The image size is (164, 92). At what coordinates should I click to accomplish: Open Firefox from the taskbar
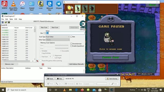82,90
